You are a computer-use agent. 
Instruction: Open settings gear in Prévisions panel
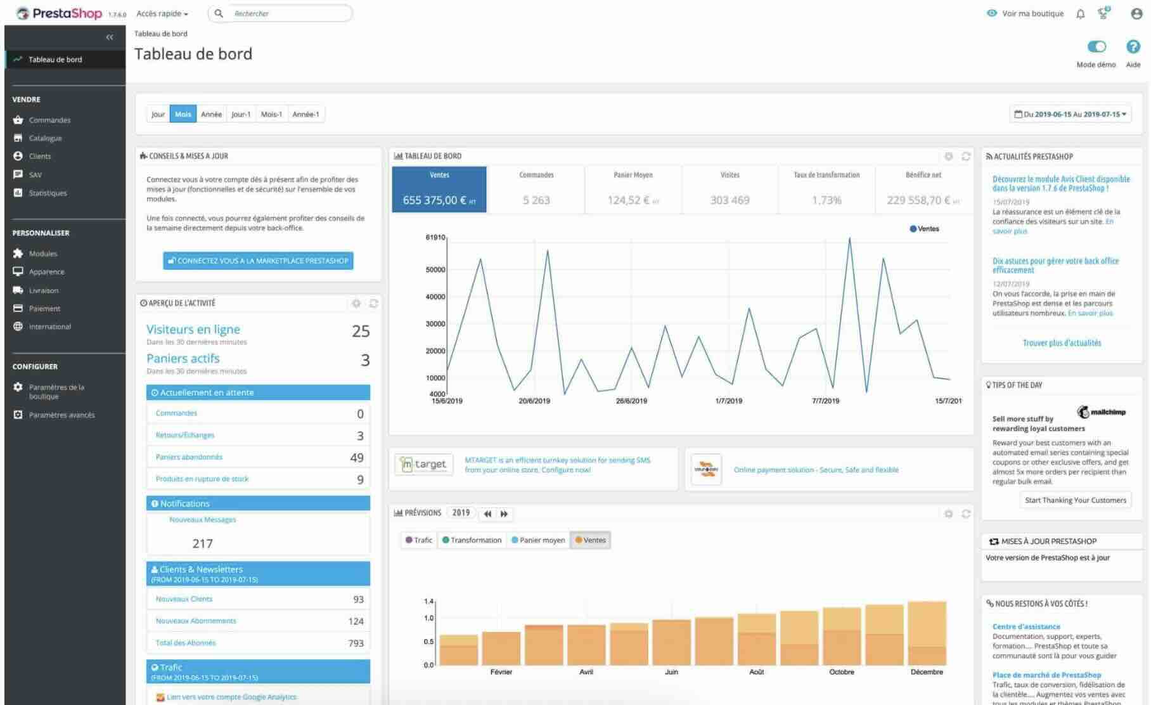click(x=949, y=514)
